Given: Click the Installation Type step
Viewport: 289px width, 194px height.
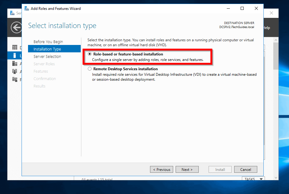Looking at the screenshot, I should [47, 49].
